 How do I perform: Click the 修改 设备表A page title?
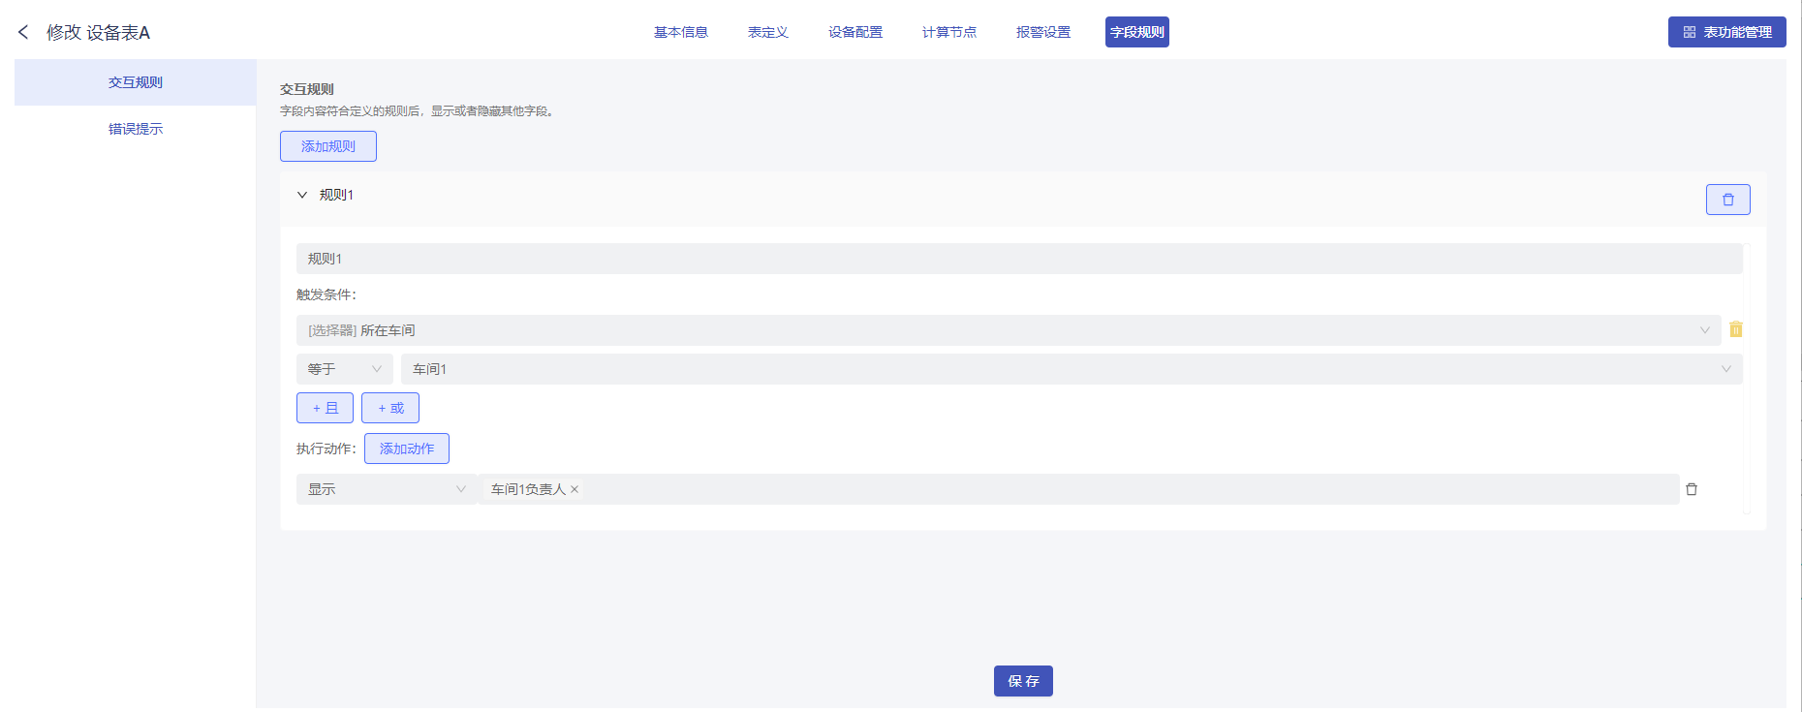(98, 33)
